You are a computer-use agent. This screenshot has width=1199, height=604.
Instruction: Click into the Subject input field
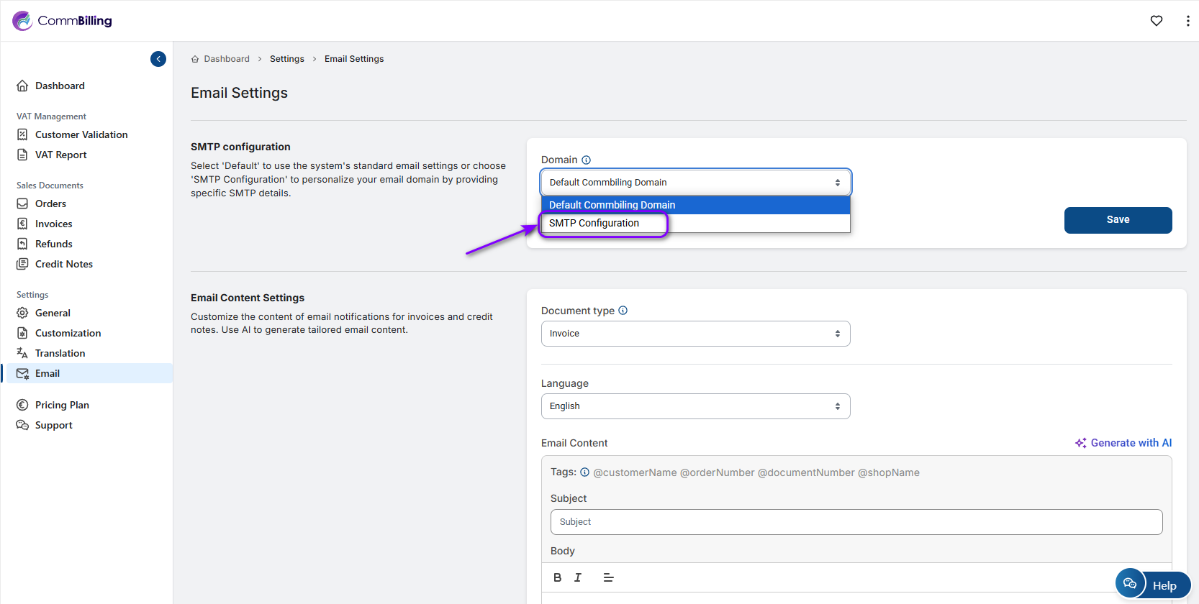pyautogui.click(x=856, y=522)
